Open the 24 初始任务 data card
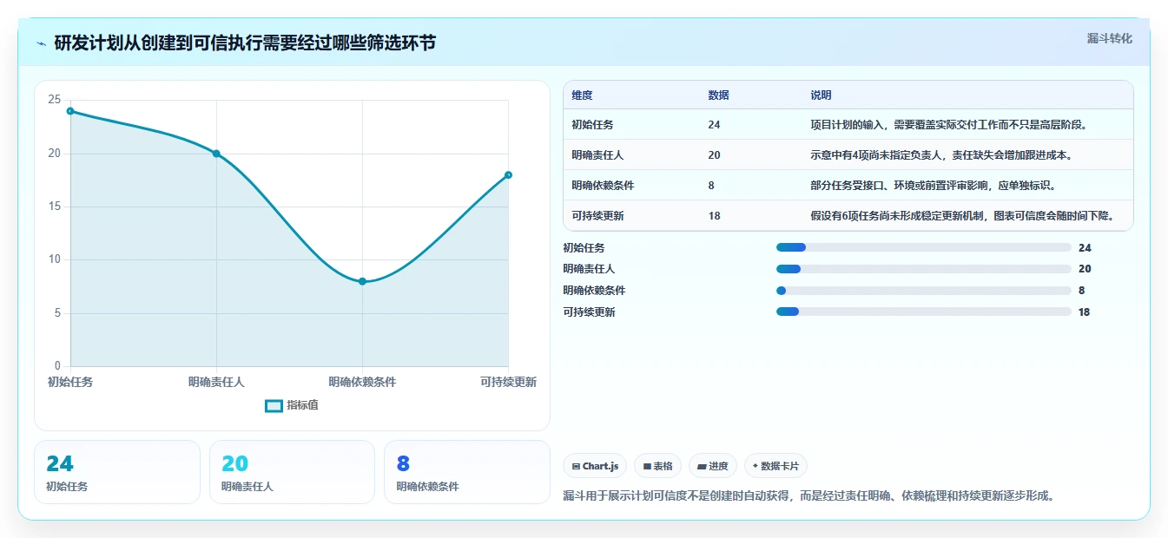The image size is (1168, 538). tap(117, 472)
